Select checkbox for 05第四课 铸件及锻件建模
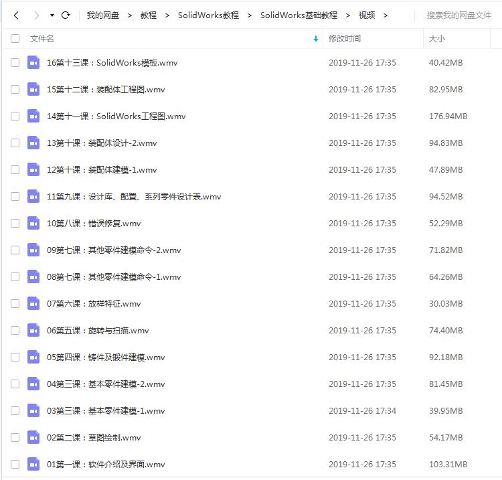The image size is (502, 480). 15,357
